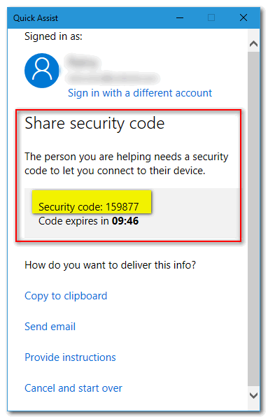Click the scroll down arrow
Screen dimensions: 268x419
point(253,395)
